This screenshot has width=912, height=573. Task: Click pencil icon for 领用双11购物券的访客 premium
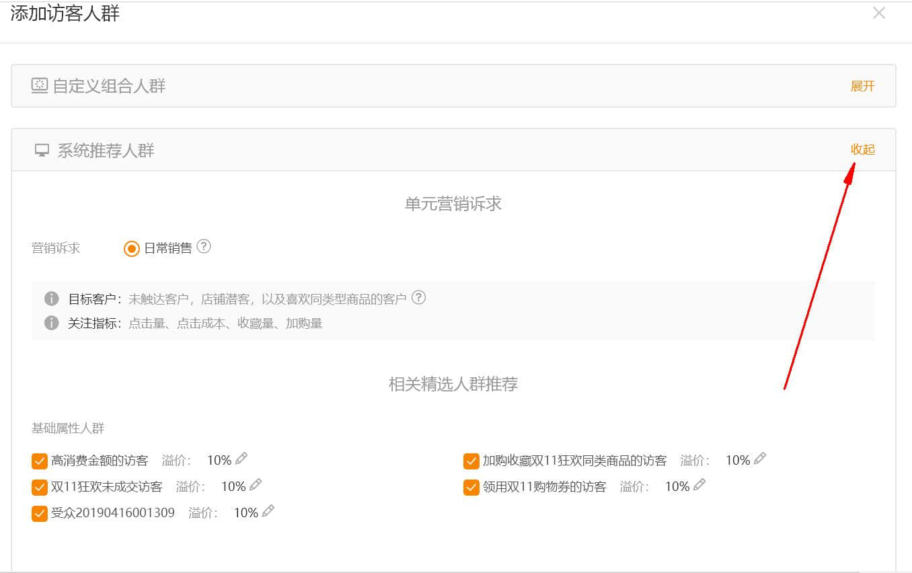699,485
